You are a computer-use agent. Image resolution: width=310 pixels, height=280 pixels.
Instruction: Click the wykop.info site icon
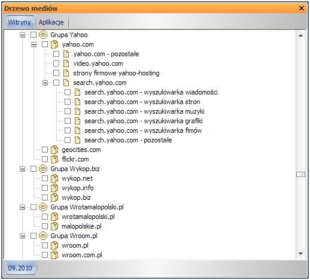[54, 188]
